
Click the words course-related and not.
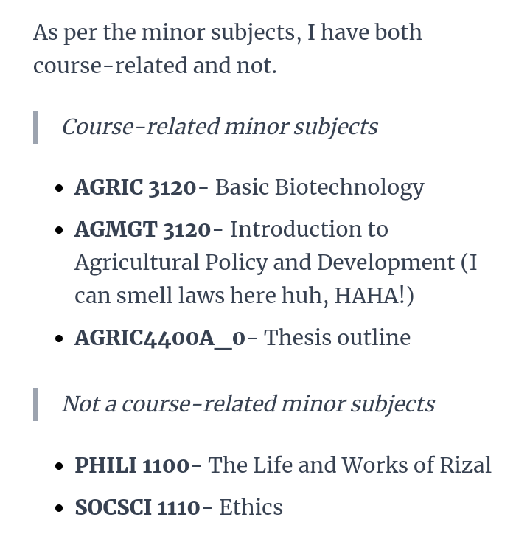(x=155, y=66)
